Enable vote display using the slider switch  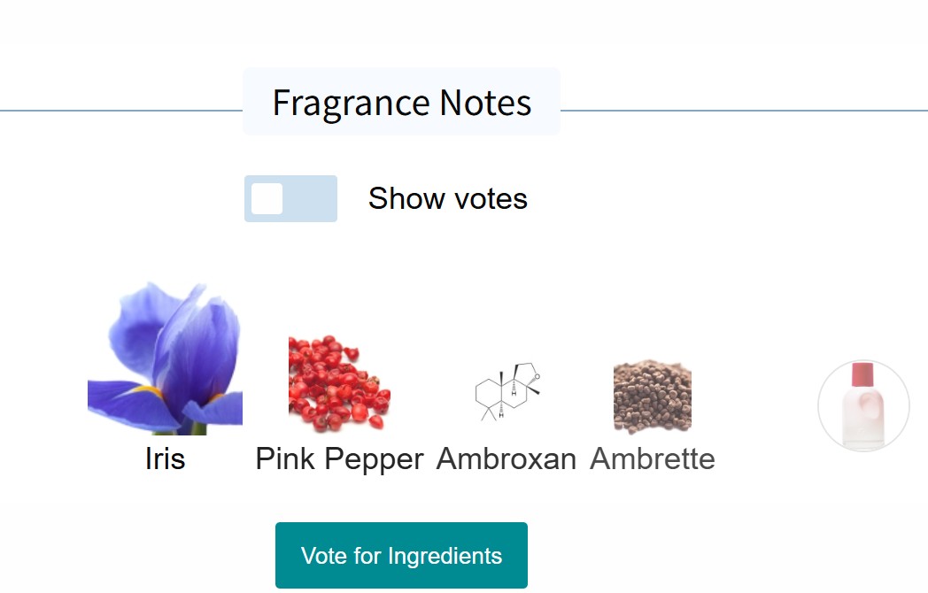point(290,198)
